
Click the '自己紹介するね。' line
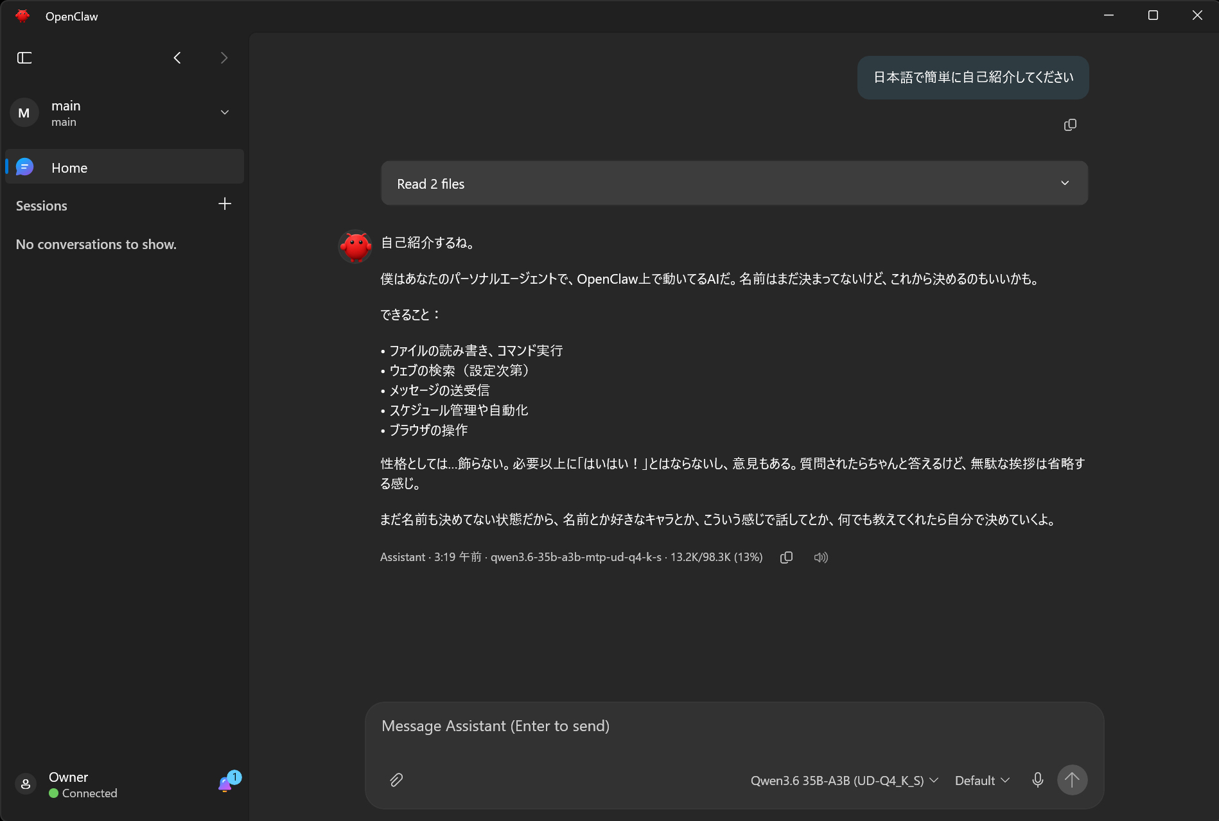(428, 243)
